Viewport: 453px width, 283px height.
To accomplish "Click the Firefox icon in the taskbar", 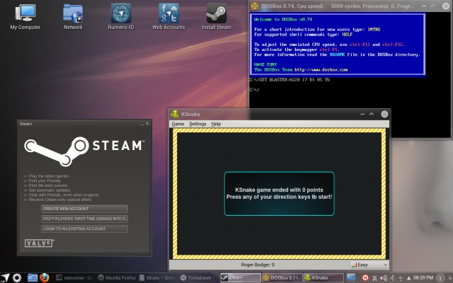I will tap(44, 277).
